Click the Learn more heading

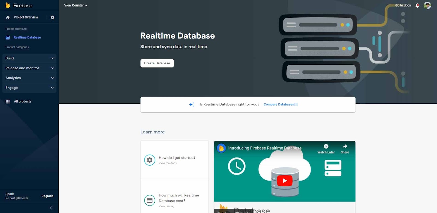[152, 132]
